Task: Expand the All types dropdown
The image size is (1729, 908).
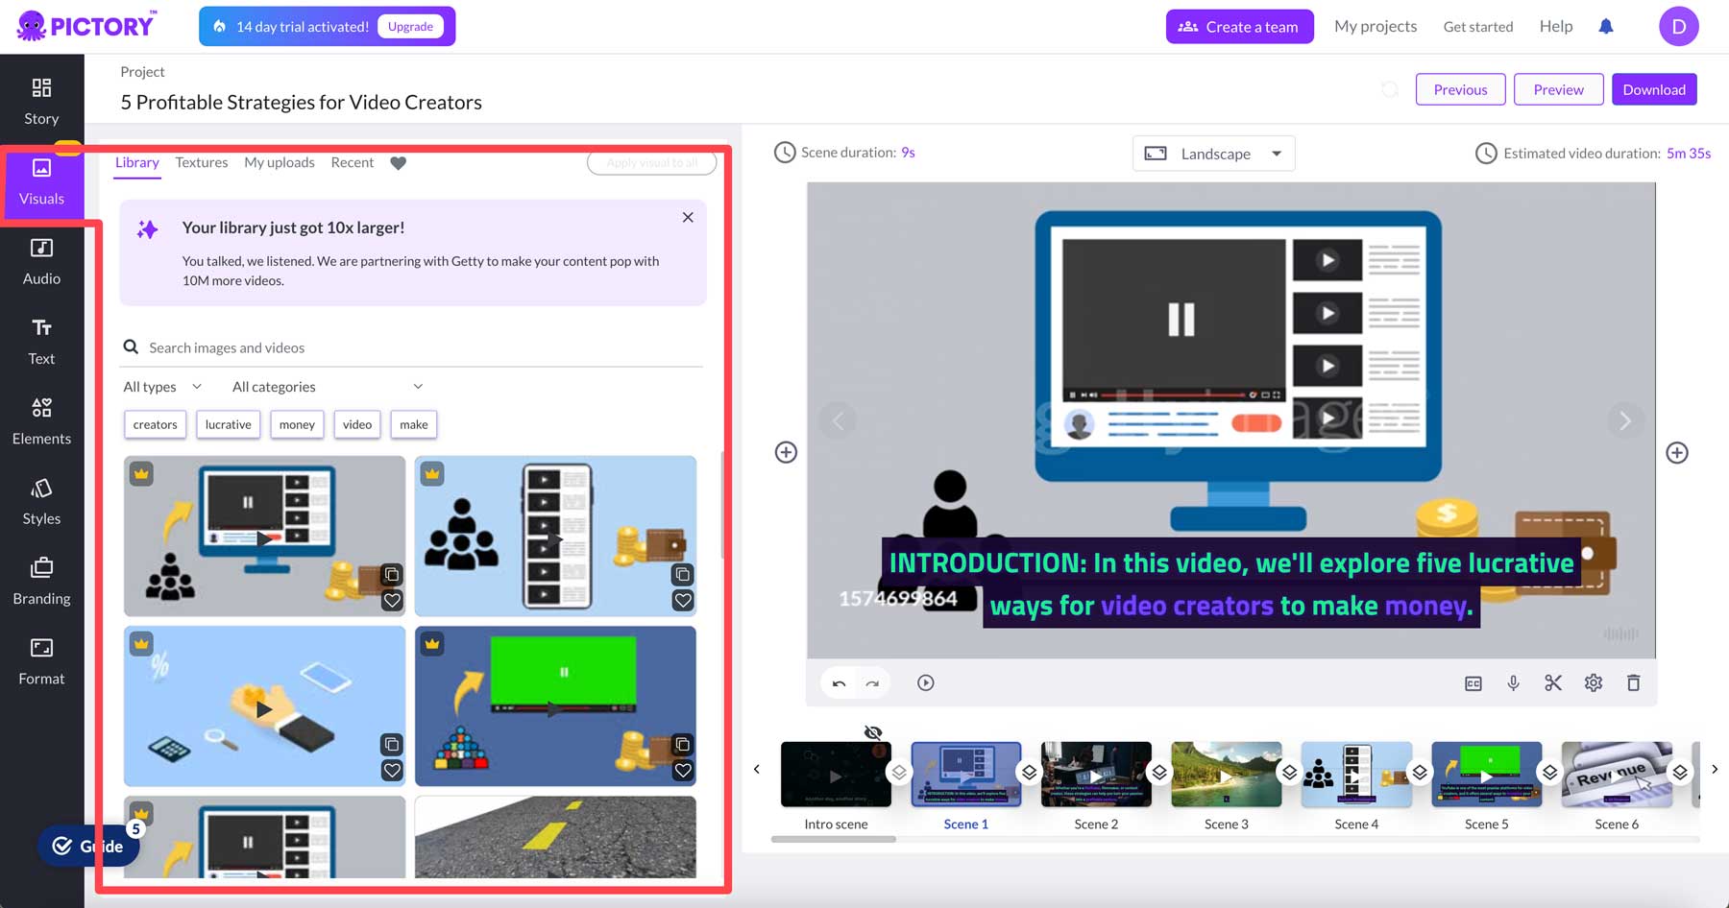Action: point(162,387)
